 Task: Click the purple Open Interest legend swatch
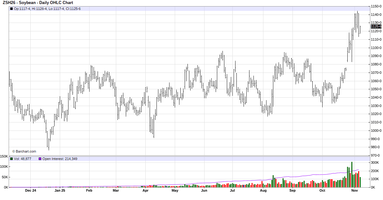[x=40, y=159]
